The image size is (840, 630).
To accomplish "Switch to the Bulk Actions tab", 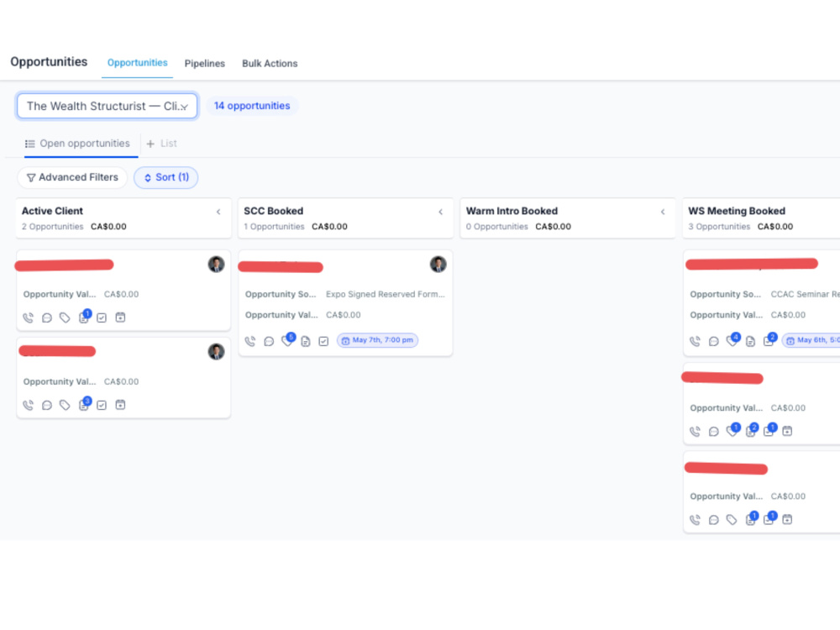I will pos(270,63).
